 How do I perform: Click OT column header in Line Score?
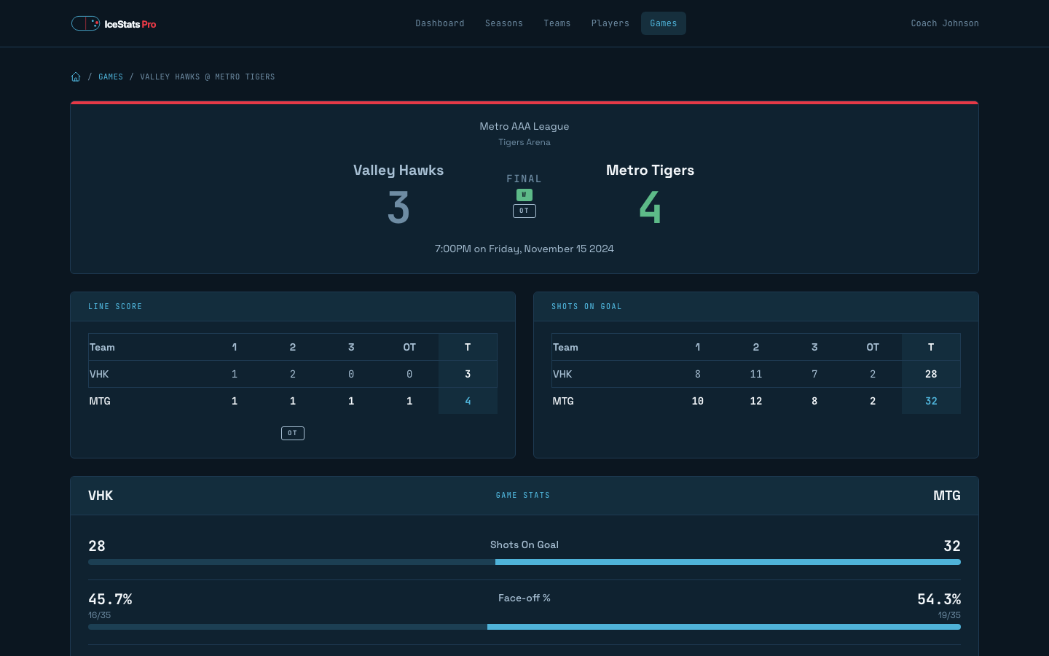point(409,347)
